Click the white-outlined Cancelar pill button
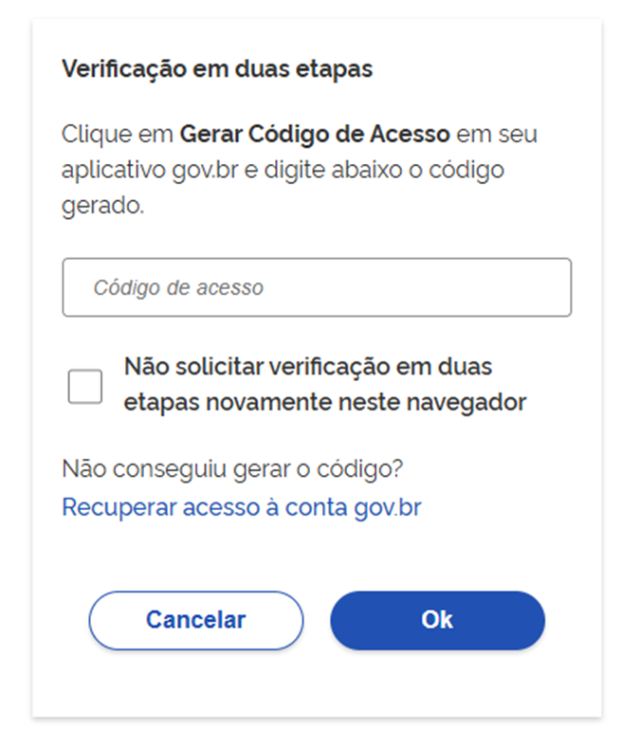The image size is (640, 748). click(196, 620)
